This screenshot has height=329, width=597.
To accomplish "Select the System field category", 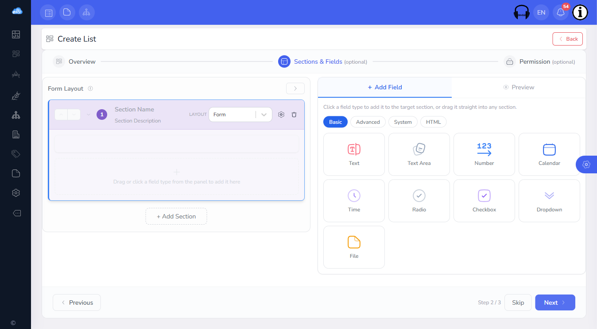I will [403, 122].
